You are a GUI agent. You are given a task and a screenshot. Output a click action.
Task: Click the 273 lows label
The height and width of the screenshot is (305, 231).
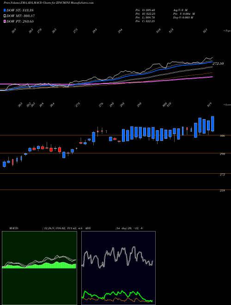pyautogui.click(x=78, y=105)
